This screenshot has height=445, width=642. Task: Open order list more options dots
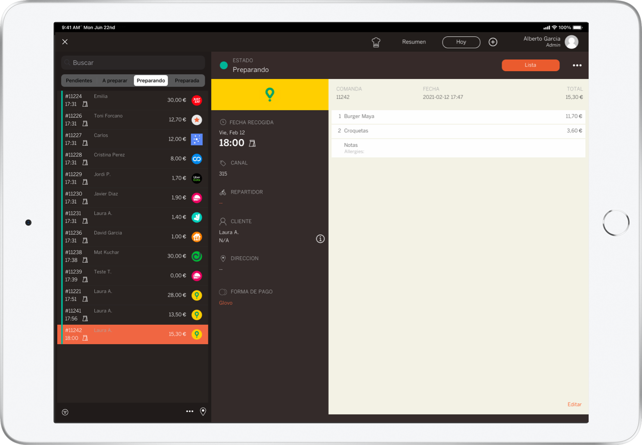190,412
